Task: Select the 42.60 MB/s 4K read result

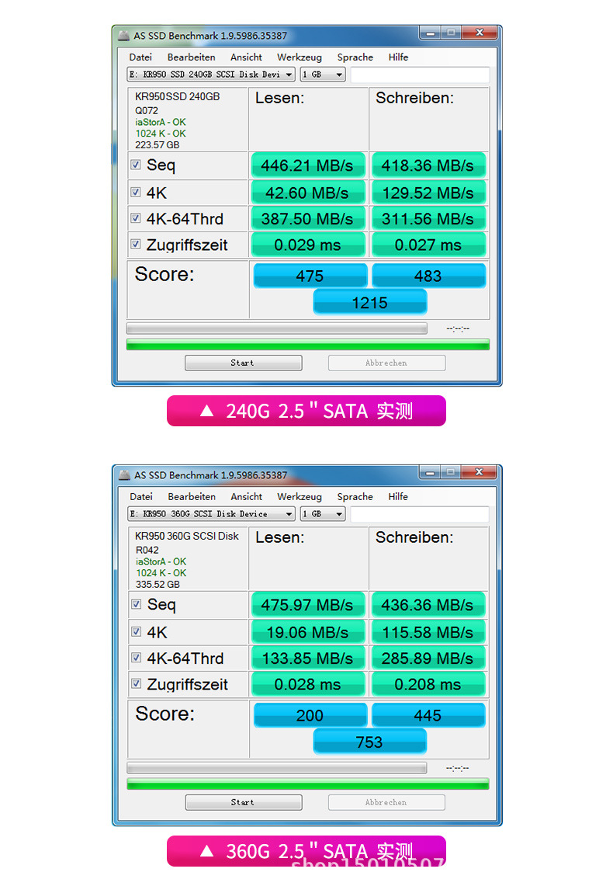Action: tap(307, 193)
